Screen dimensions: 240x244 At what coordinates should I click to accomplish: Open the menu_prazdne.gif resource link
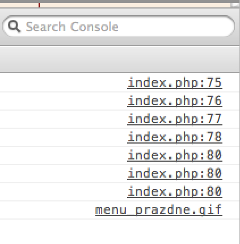159,210
